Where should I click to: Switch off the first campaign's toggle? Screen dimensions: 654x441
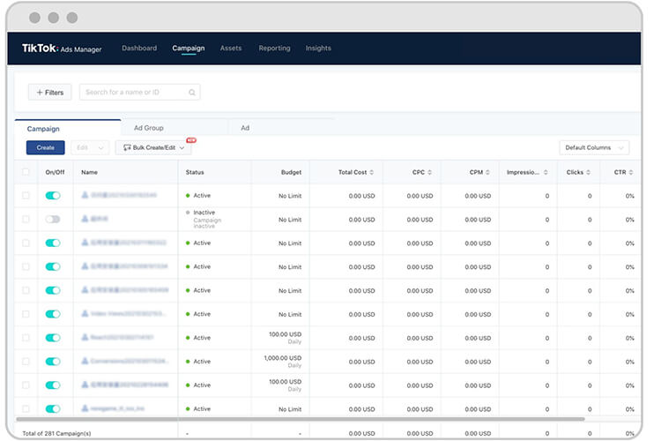[x=53, y=195]
